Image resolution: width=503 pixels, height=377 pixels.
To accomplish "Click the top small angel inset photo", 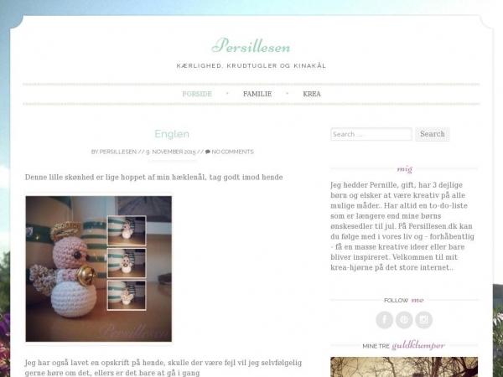I will [x=127, y=231].
